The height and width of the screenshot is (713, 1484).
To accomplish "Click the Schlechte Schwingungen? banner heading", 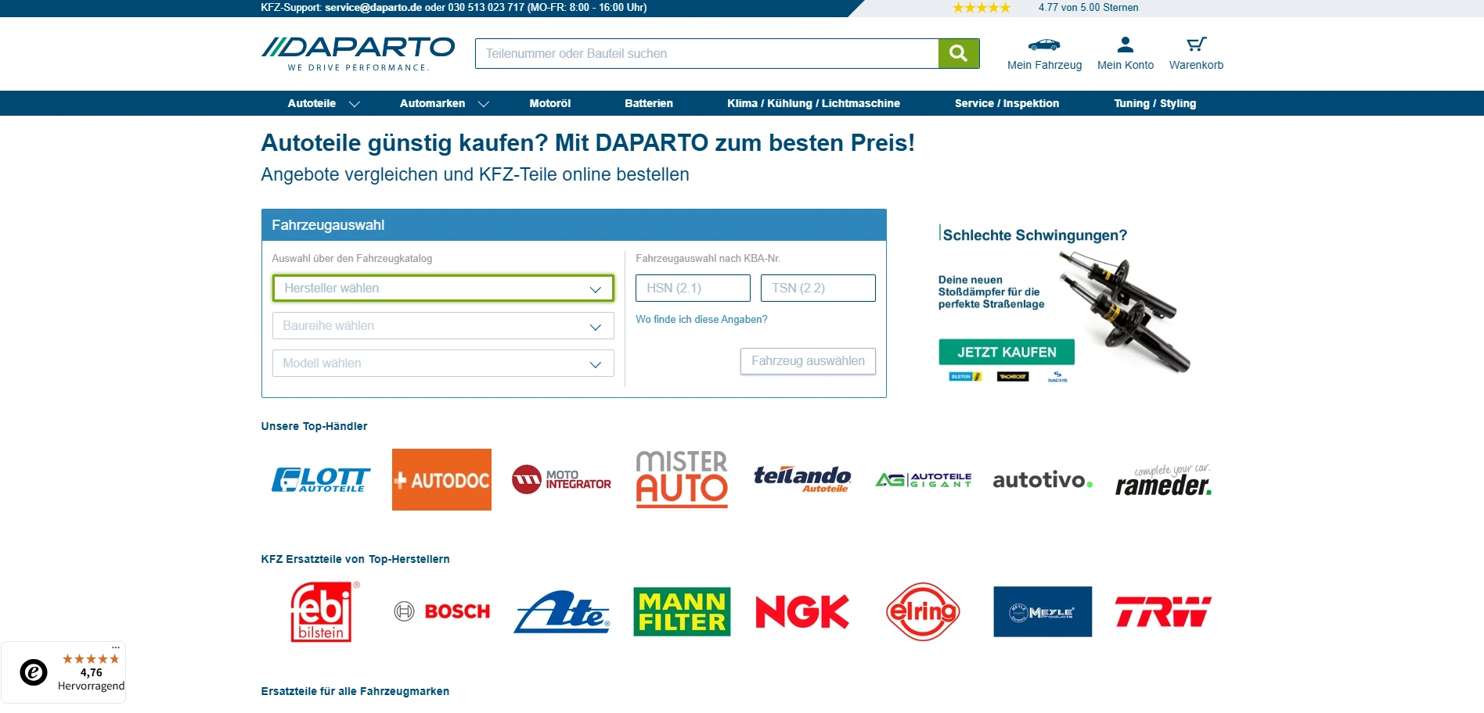I will click(x=1035, y=235).
